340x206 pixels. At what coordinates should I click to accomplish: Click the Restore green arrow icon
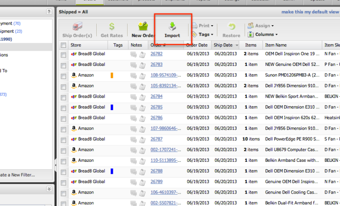(232, 27)
